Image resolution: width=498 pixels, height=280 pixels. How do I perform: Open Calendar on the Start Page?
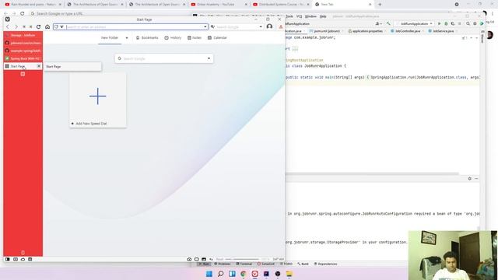click(217, 38)
